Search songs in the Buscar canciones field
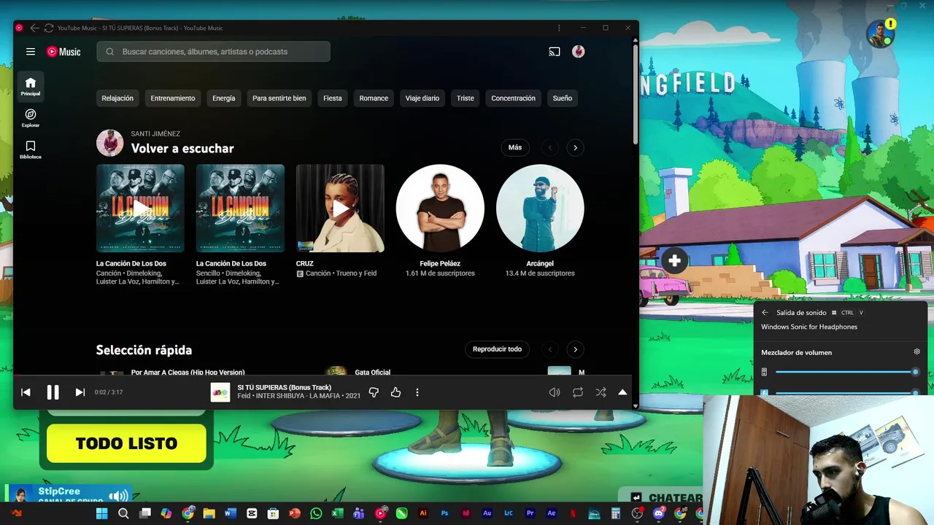The image size is (934, 525). 214,52
